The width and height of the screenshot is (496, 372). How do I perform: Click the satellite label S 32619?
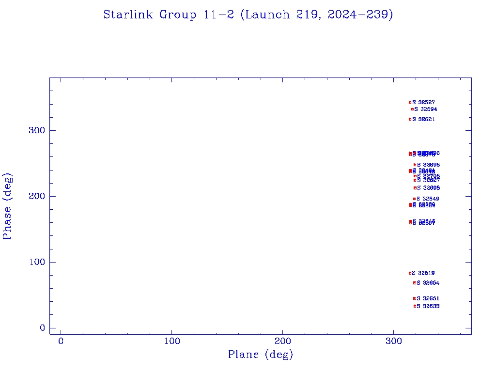tap(423, 273)
